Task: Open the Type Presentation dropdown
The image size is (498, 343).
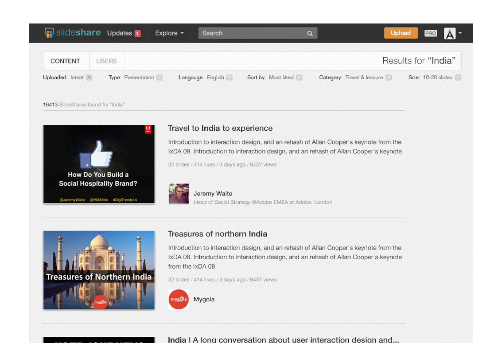Action: click(160, 77)
